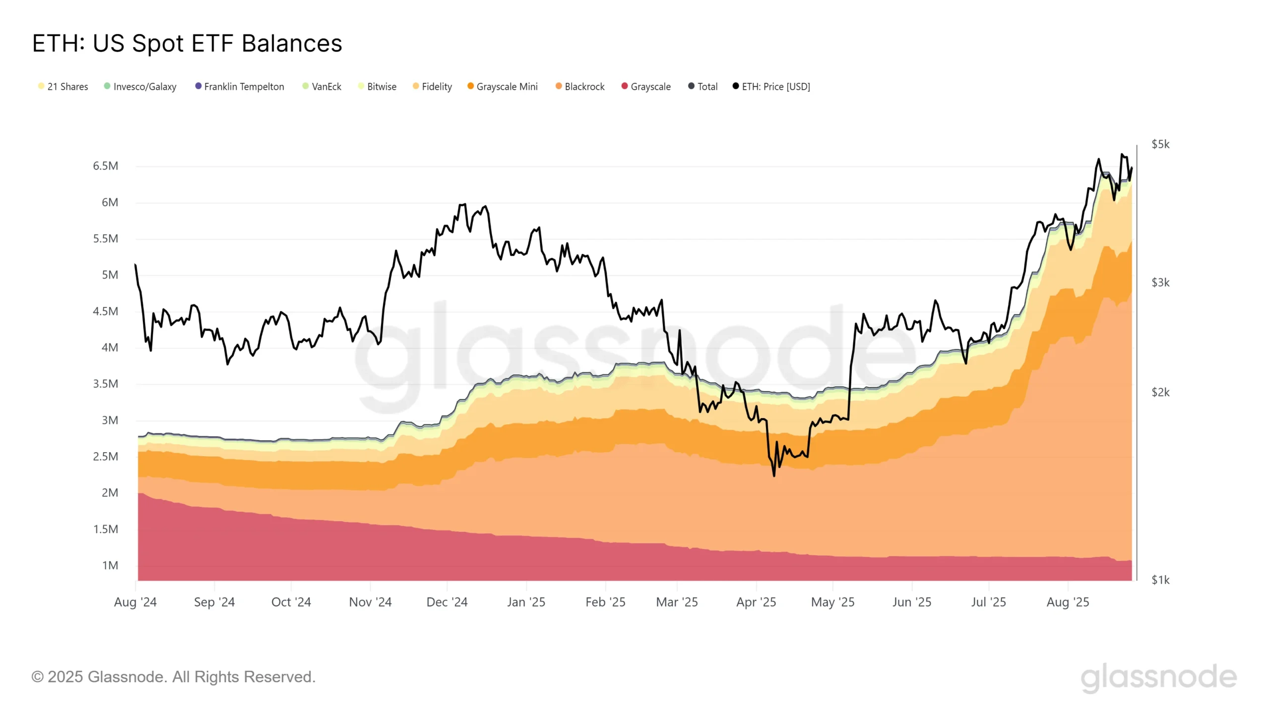Click the 5.5M y-axis label
The image size is (1270, 714).
click(x=106, y=238)
